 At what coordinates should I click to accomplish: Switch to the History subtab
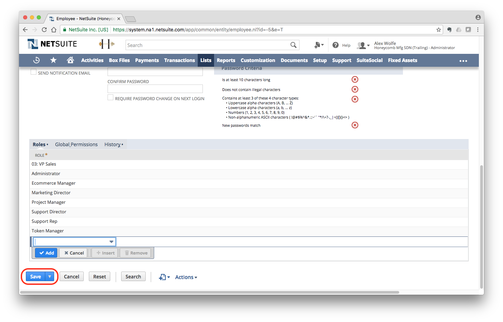click(x=114, y=144)
